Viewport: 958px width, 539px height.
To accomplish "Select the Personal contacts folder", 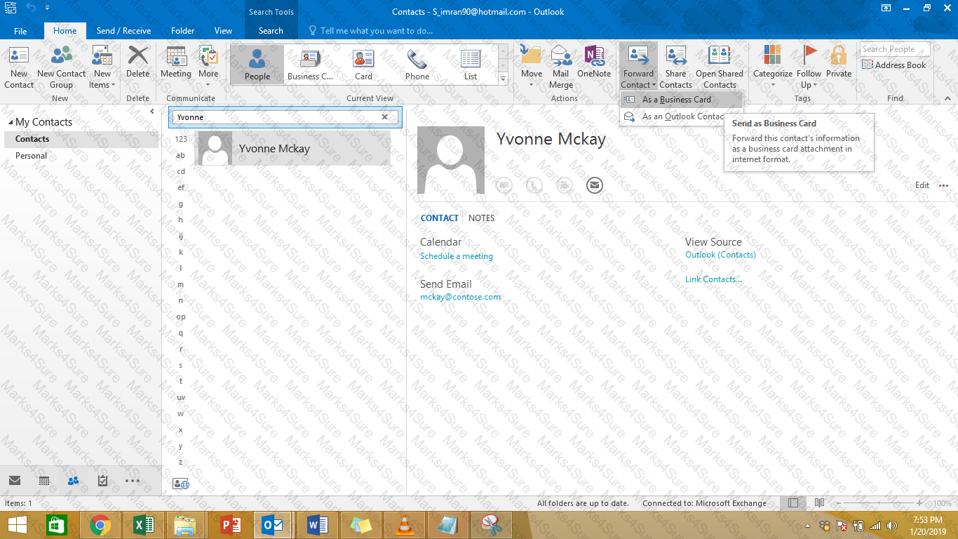I will point(81,156).
